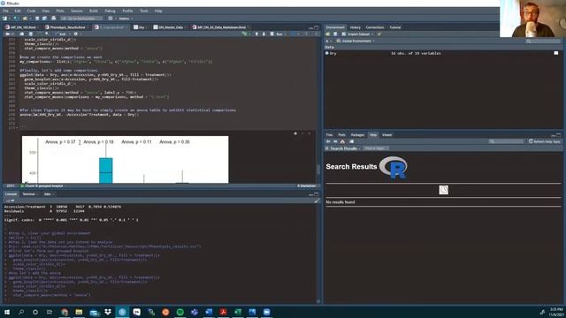Open the Global Environment dropdown

pyautogui.click(x=356, y=42)
